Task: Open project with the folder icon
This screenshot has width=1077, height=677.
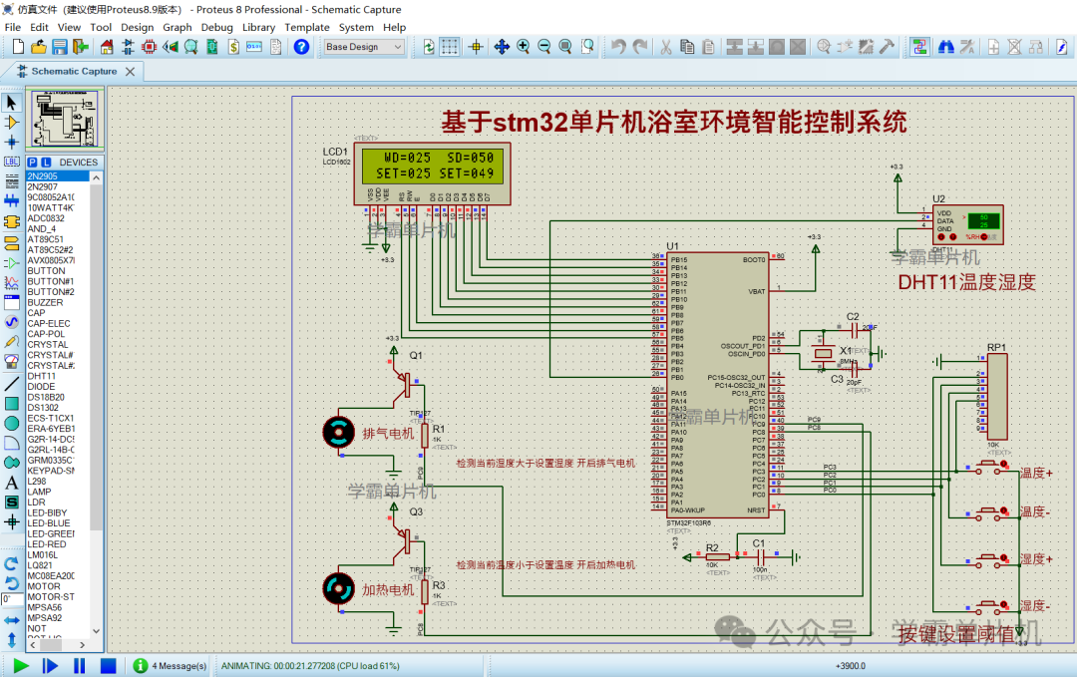Action: tap(39, 47)
